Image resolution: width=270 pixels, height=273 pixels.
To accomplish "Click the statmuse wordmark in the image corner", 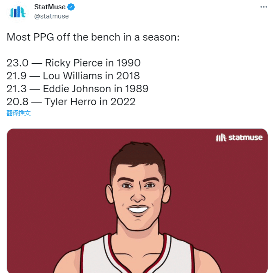I will (x=245, y=137).
